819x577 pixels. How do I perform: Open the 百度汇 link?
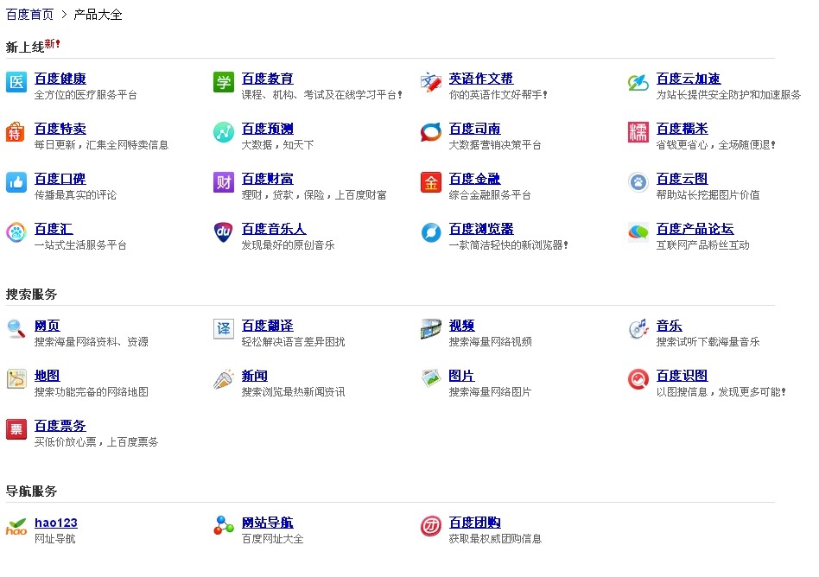pyautogui.click(x=54, y=229)
